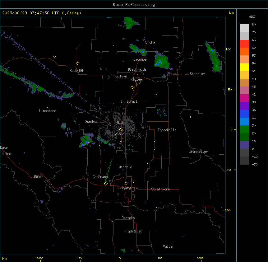268x262 pixels.
Task: Click the yellow v marker northwest of RockyMH
Action: coord(54,57)
